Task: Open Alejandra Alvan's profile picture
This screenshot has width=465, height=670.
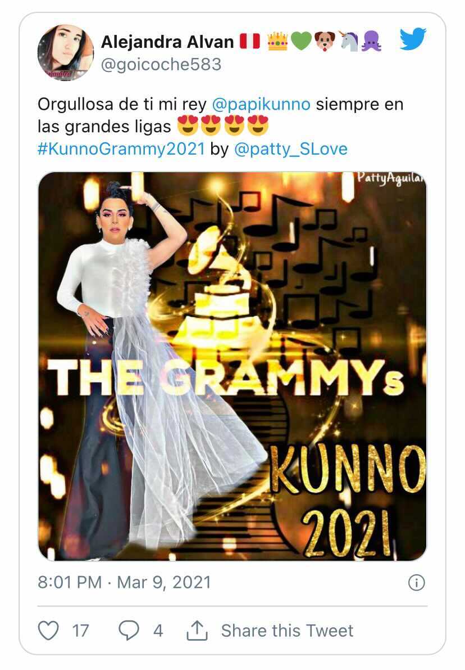Action: click(x=65, y=52)
